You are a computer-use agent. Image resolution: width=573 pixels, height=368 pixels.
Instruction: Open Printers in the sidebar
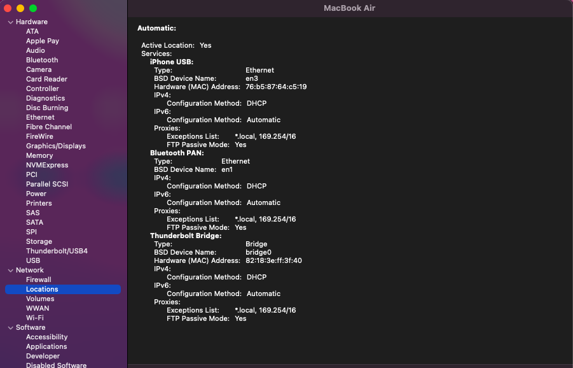tap(39, 203)
